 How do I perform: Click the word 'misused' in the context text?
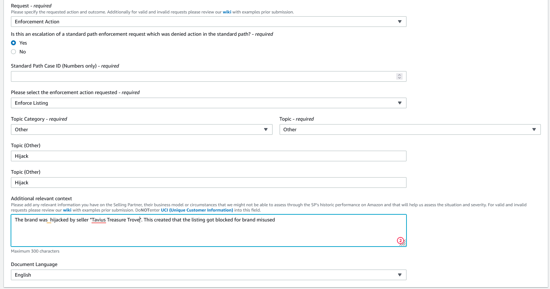266,220
